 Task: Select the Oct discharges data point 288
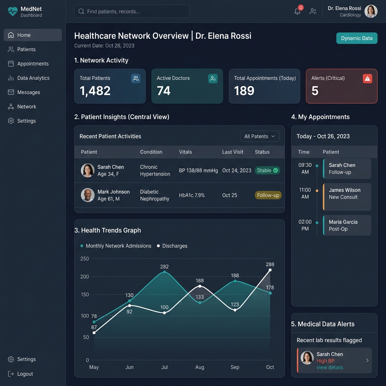[270, 270]
